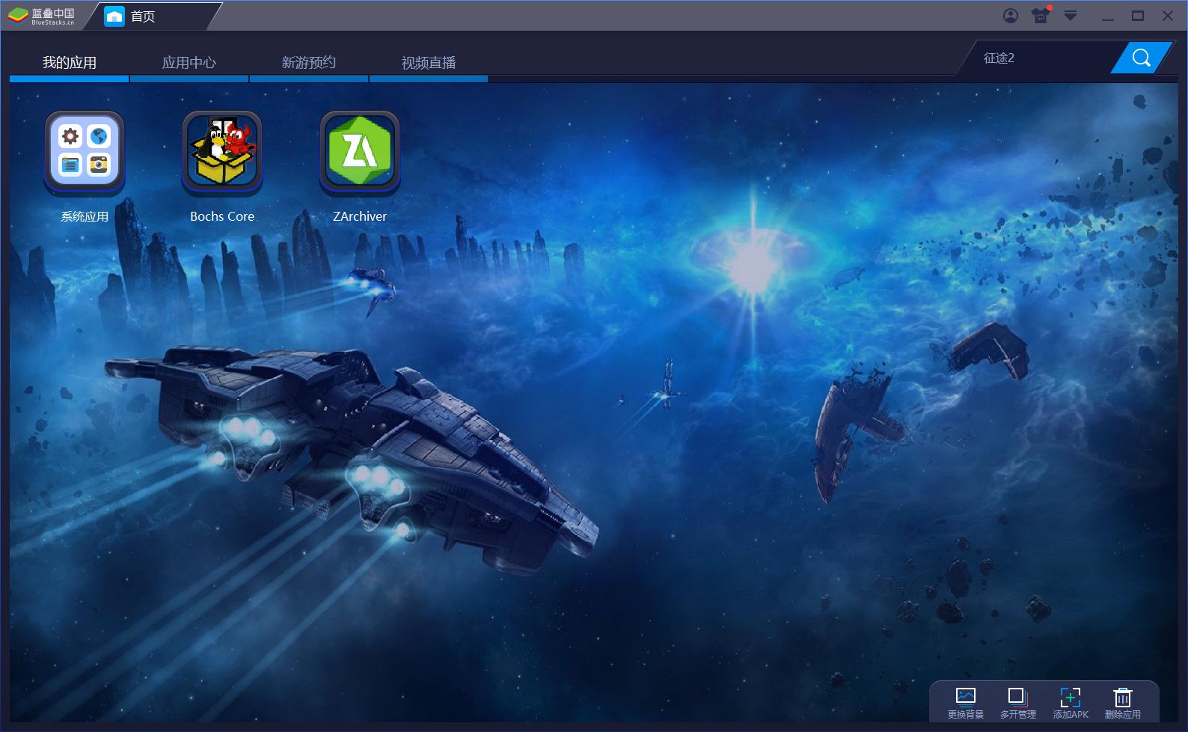1188x732 pixels.
Task: Click the 删除应用 delete app icon
Action: pyautogui.click(x=1122, y=702)
